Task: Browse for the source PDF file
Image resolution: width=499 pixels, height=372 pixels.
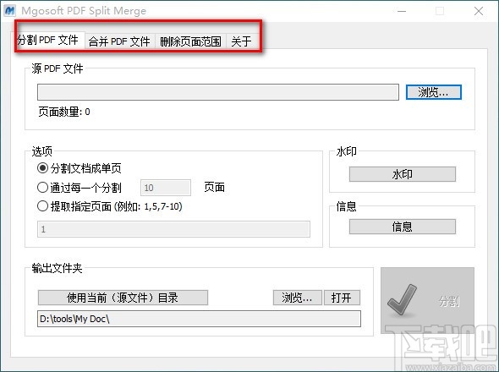Action: (x=433, y=92)
